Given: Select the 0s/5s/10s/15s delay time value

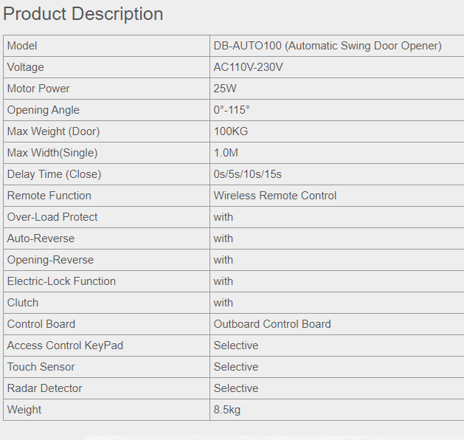Looking at the screenshot, I should click(248, 174).
